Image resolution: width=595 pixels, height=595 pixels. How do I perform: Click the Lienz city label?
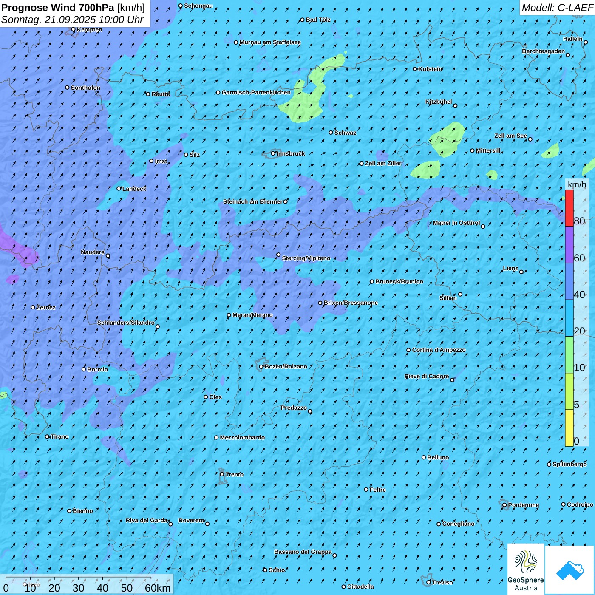click(x=510, y=268)
